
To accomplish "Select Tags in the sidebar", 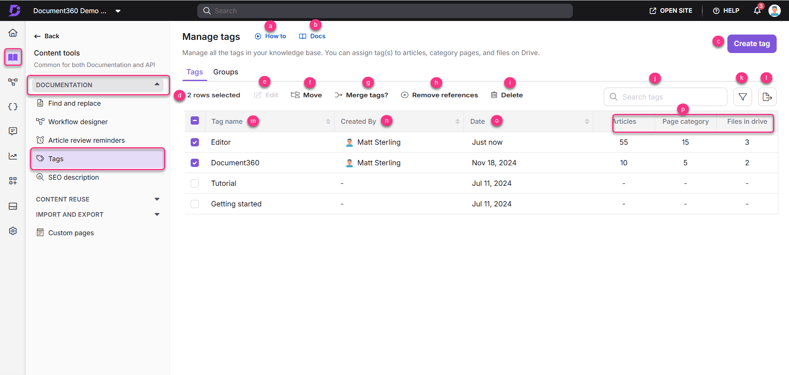I will point(98,159).
